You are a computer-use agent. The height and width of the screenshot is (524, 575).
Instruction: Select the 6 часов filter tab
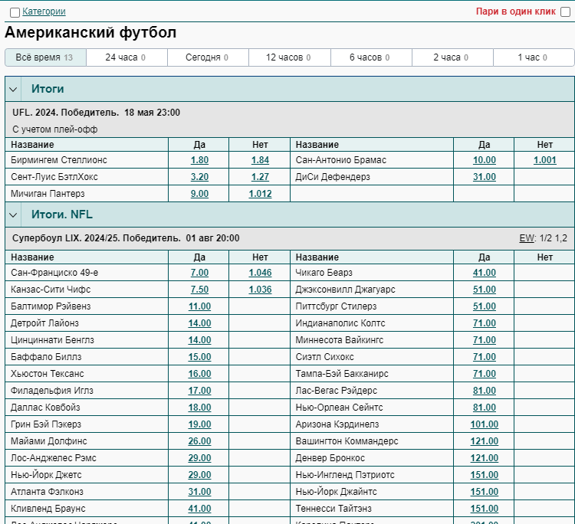371,57
